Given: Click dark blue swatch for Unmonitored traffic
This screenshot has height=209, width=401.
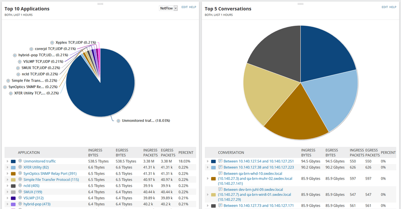Looking at the screenshot, I should click(x=13, y=161).
